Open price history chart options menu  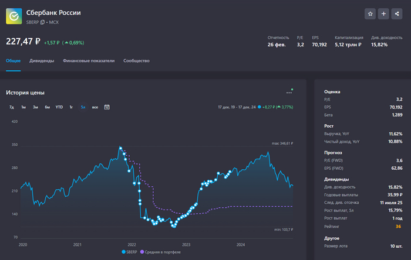289,93
